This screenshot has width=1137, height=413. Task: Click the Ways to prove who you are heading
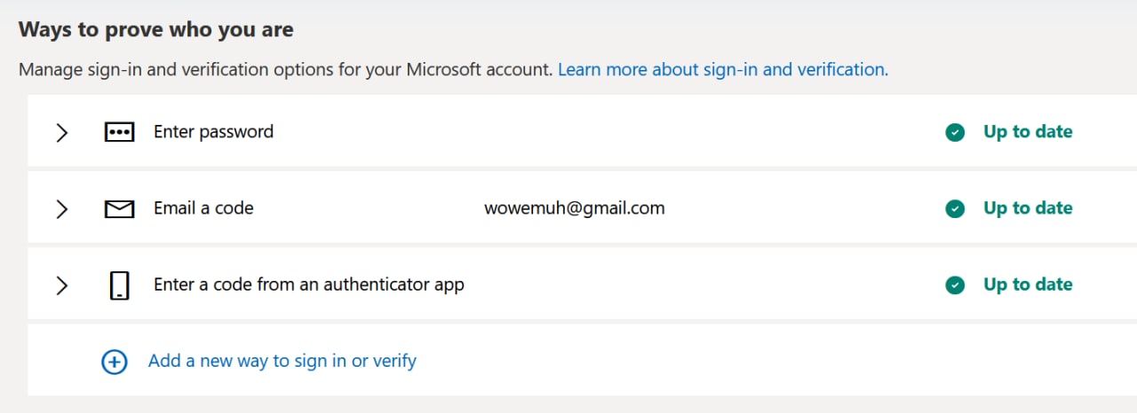click(156, 29)
